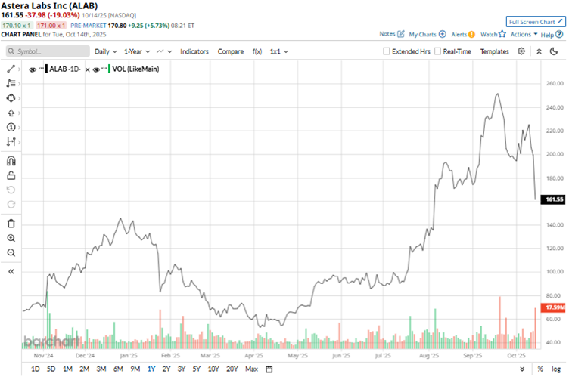Collapse the toolbar with double-chevron up icon

click(x=539, y=51)
